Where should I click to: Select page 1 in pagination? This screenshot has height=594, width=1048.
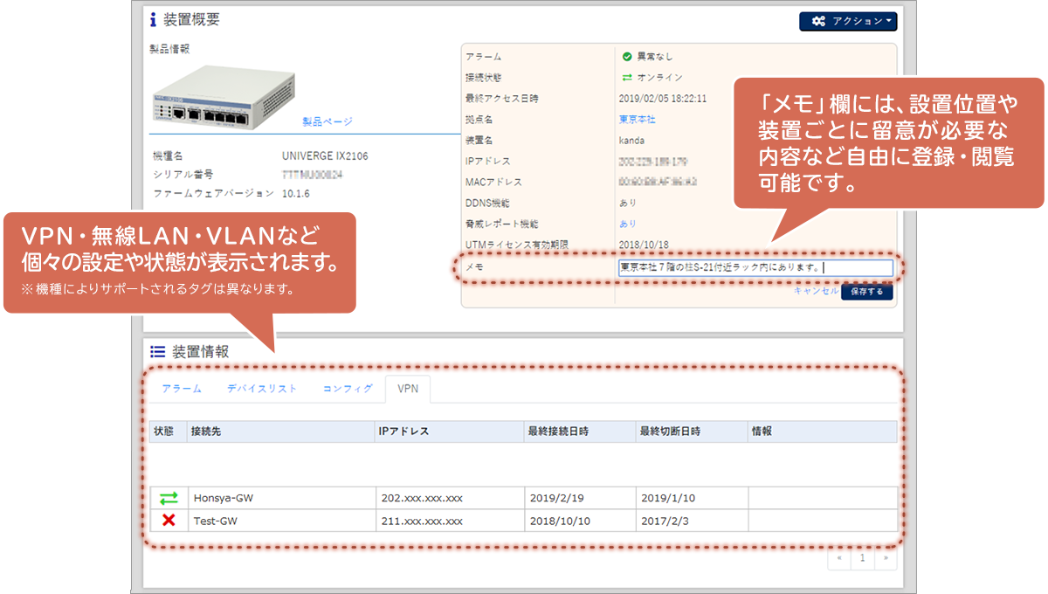[x=862, y=557]
